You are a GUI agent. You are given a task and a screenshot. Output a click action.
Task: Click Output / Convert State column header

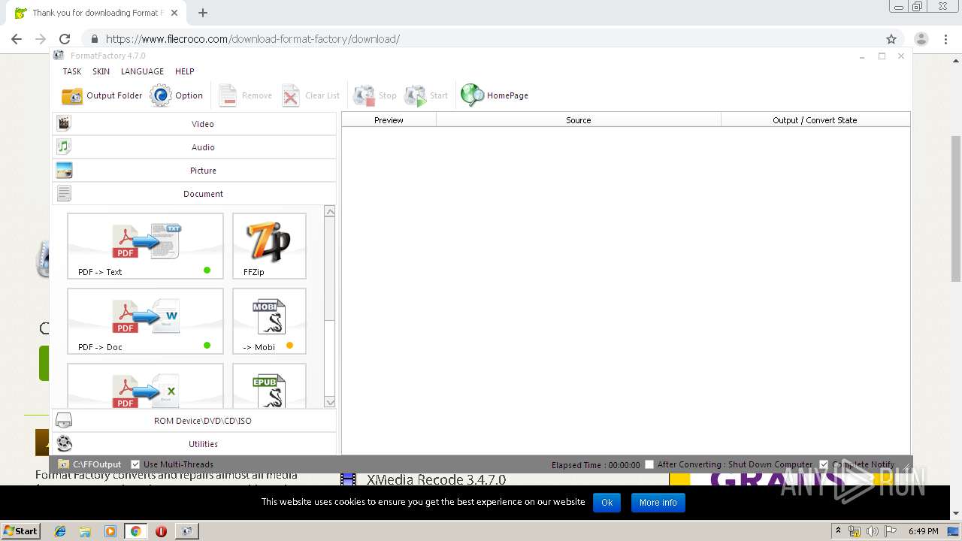815,120
